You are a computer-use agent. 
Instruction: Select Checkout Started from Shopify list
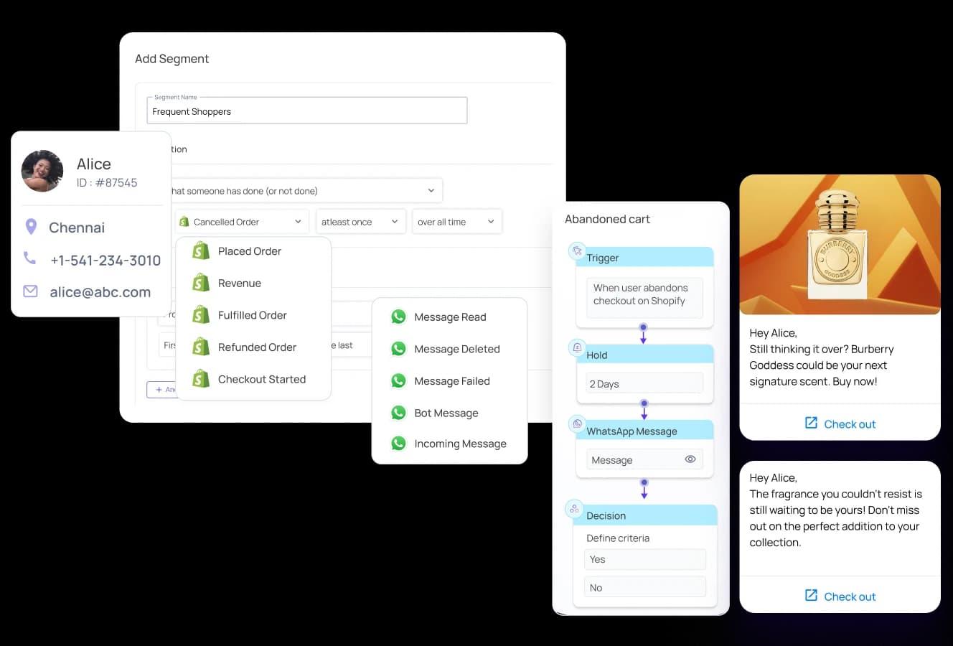tap(261, 379)
